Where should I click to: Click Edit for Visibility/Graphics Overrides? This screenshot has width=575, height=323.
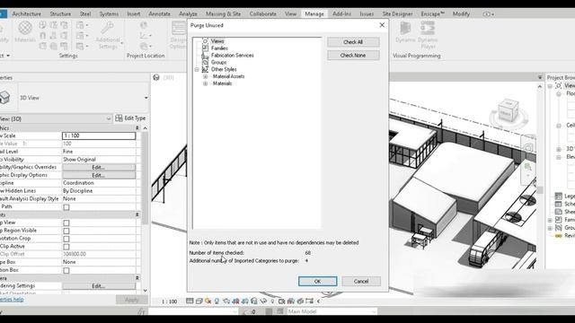coord(99,168)
